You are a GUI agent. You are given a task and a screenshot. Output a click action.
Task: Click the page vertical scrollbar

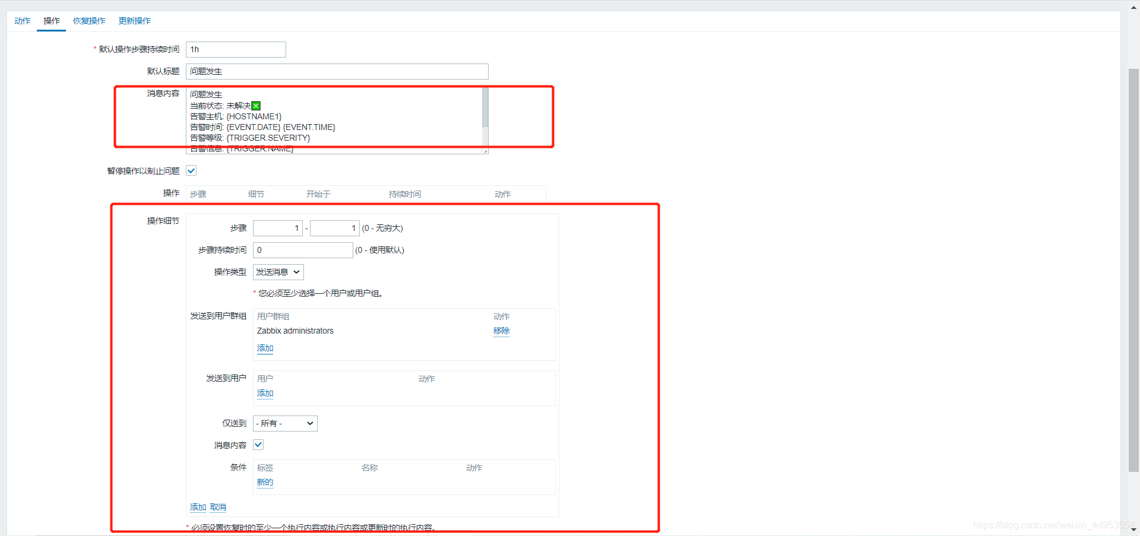click(1133, 270)
